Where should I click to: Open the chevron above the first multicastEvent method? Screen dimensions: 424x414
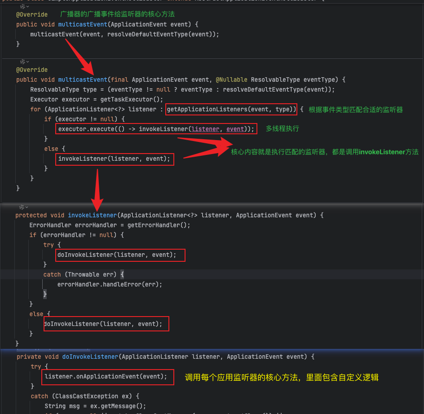click(x=28, y=7)
